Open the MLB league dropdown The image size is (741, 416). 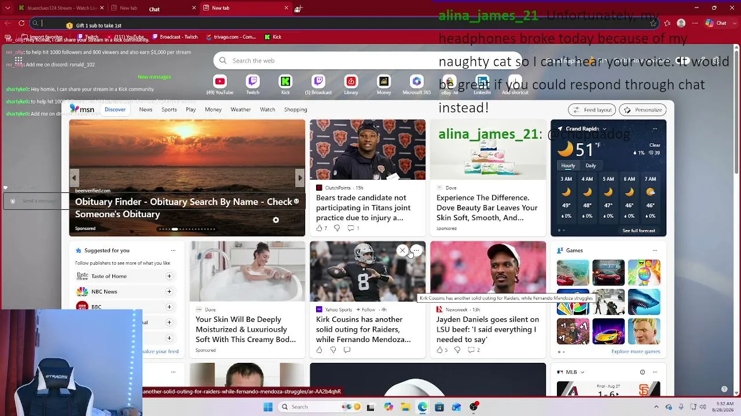(x=582, y=372)
